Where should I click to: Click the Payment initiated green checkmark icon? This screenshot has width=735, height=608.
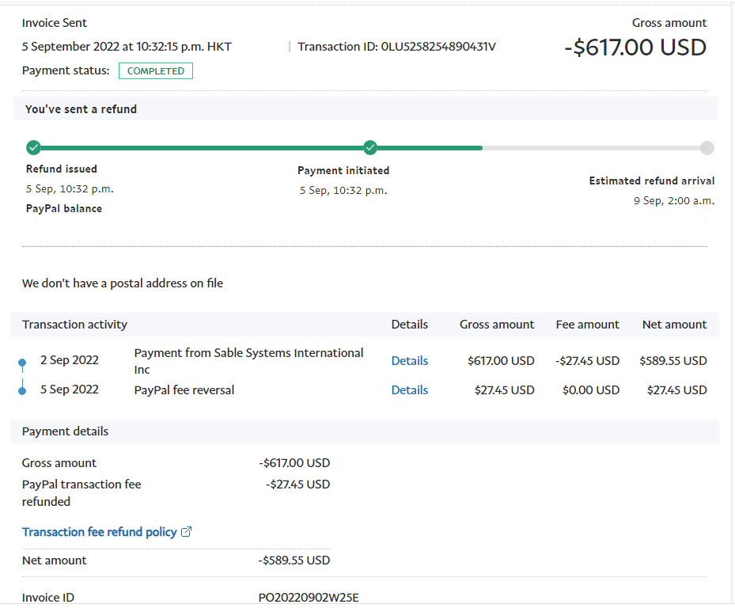pos(370,147)
